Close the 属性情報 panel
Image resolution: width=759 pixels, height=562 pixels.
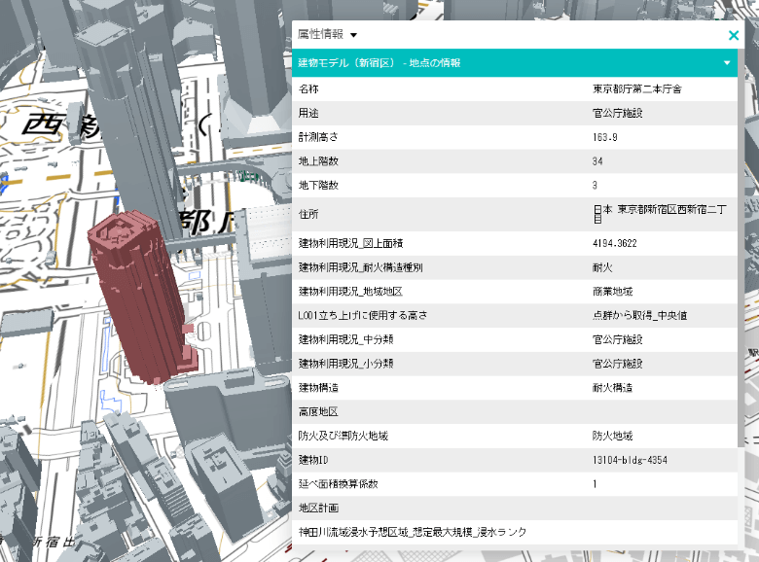coord(734,35)
